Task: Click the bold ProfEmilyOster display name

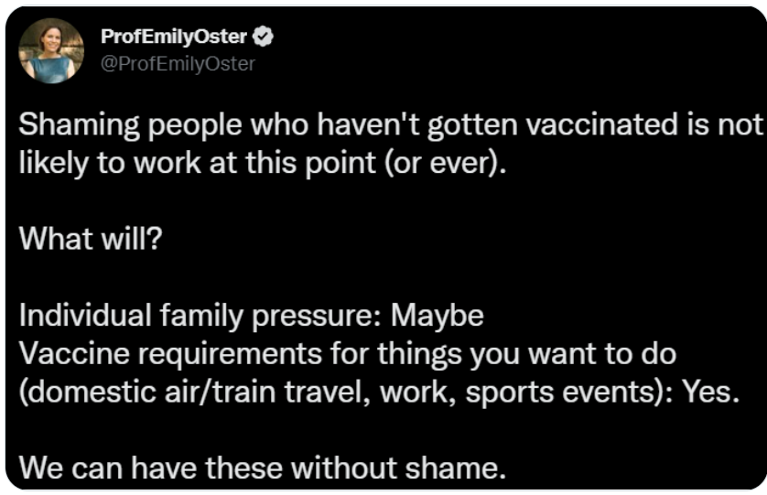Action: (174, 37)
